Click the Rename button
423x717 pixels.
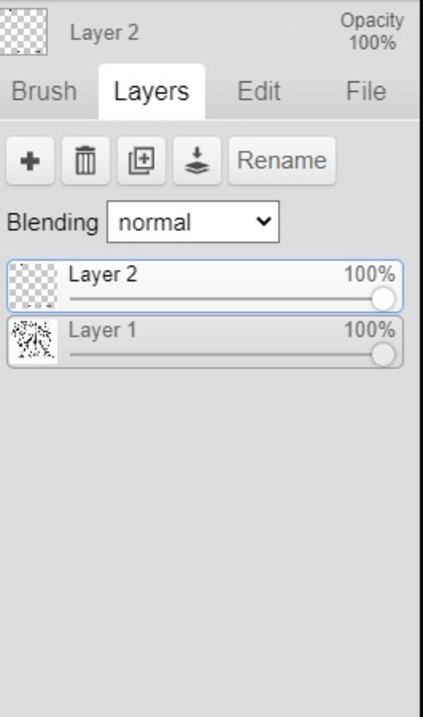(x=282, y=161)
